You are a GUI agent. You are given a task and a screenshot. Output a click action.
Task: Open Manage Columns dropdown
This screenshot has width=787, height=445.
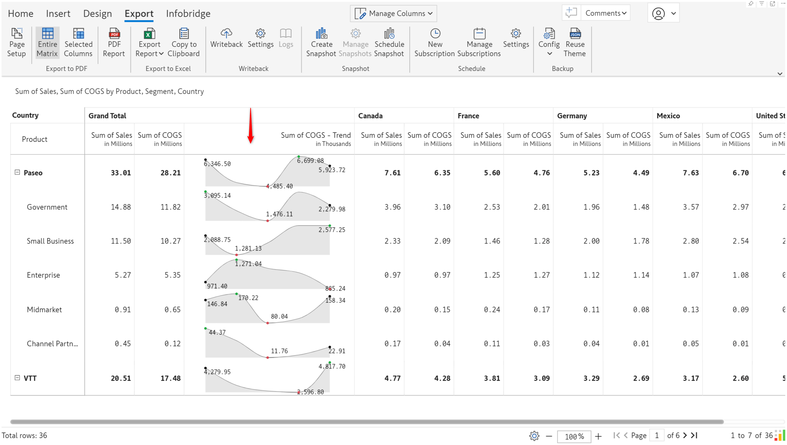point(393,13)
